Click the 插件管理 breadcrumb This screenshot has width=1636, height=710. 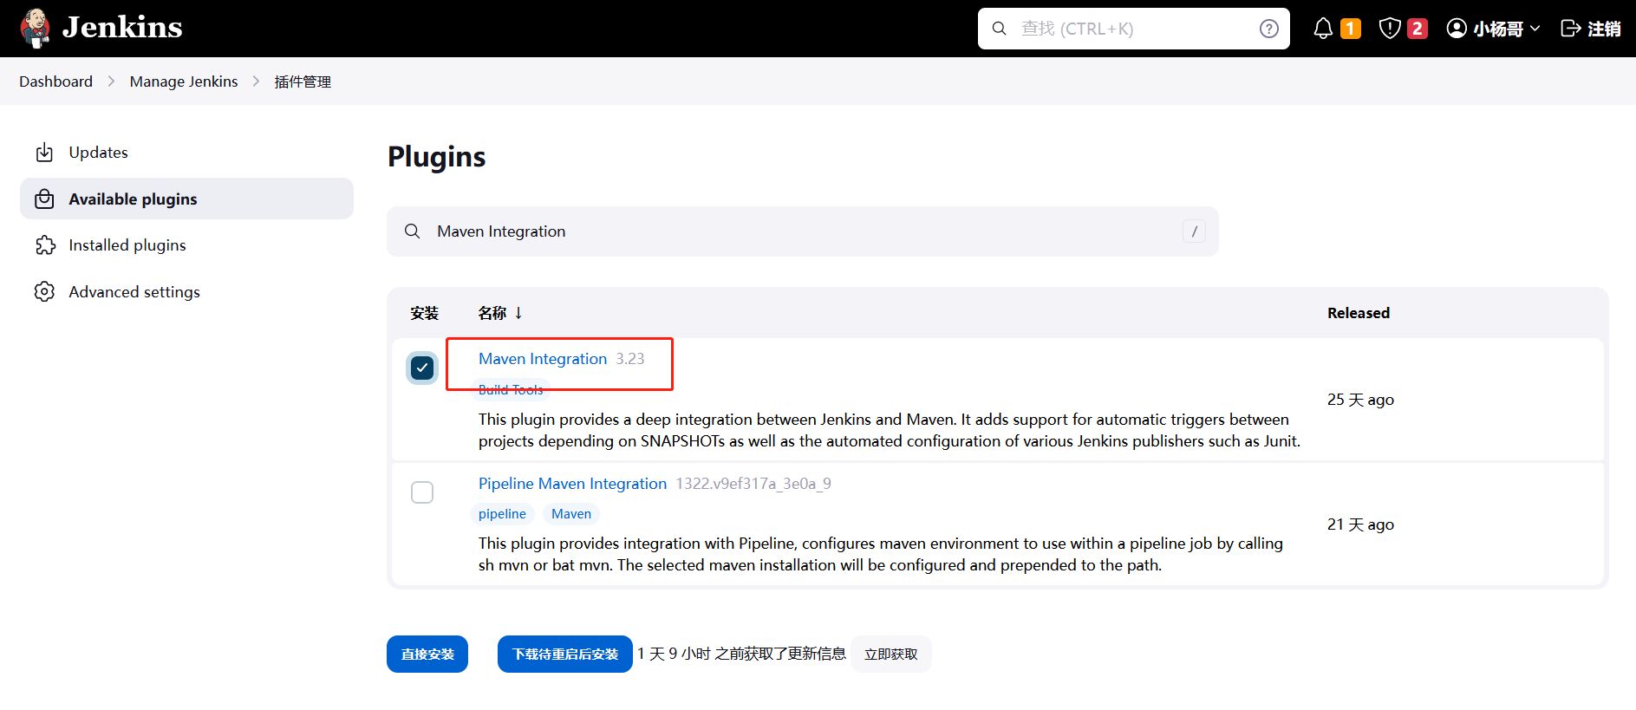pos(303,81)
